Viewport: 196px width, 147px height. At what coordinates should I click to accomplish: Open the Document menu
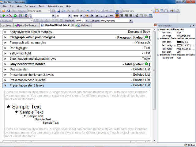[x=30, y=6]
